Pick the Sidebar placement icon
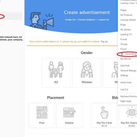137x137 pixels. click(x=69, y=112)
